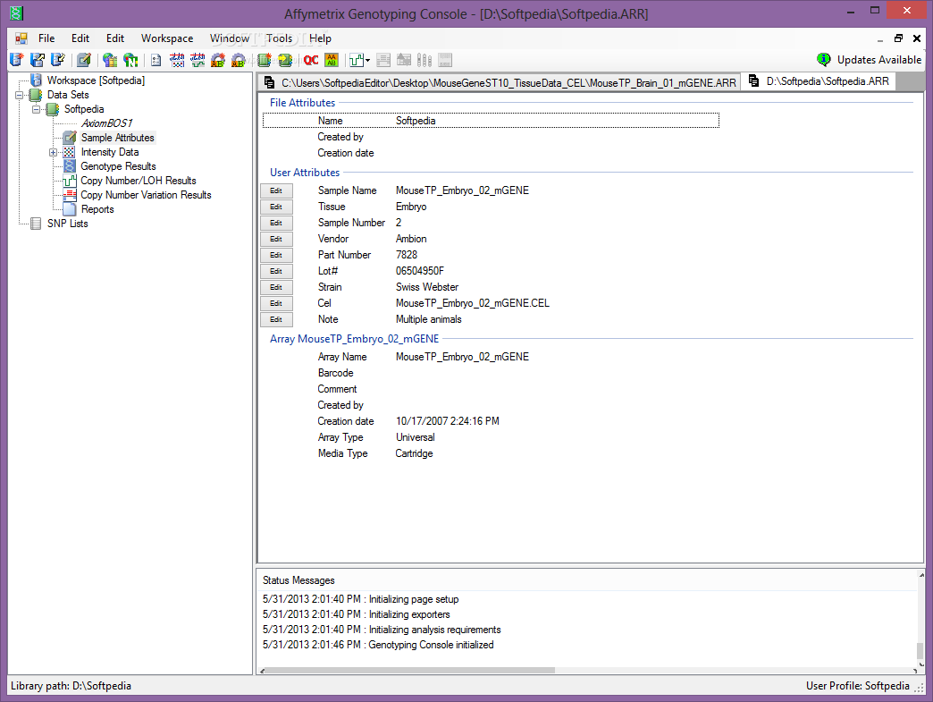Open dropdown arrow beside copy number toolbar icon
The image size is (933, 702).
pyautogui.click(x=367, y=60)
